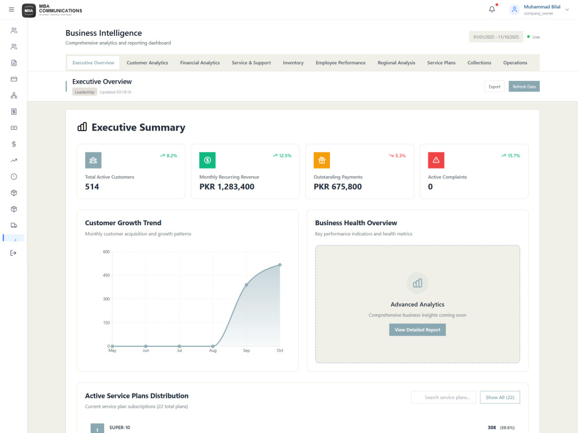Click the Customer Growth Trend heading
The height and width of the screenshot is (433, 578).
(123, 223)
